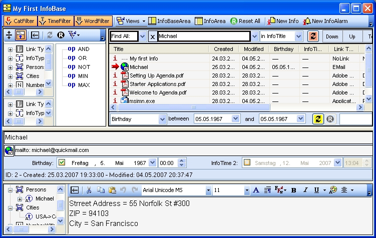This screenshot has height=238, width=376.
Task: Sort list by Birthday column header
Action: click(283, 49)
